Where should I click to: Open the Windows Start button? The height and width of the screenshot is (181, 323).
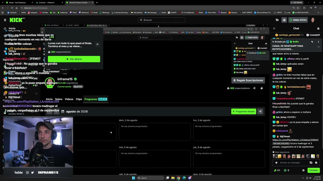click(x=133, y=178)
